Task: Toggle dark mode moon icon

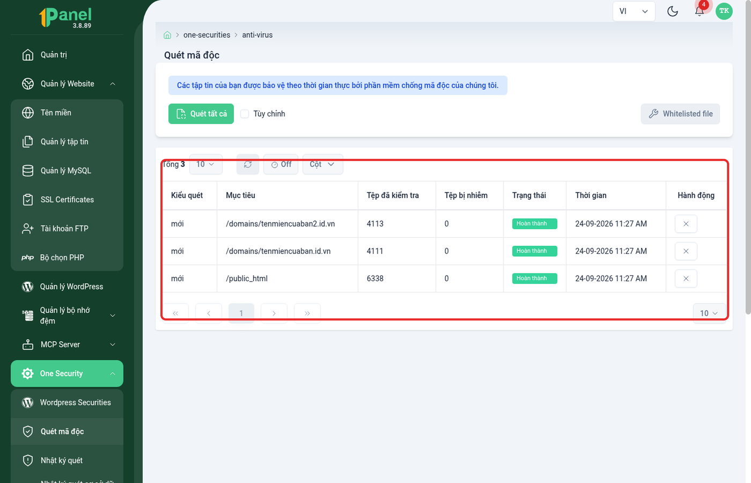Action: coord(673,11)
